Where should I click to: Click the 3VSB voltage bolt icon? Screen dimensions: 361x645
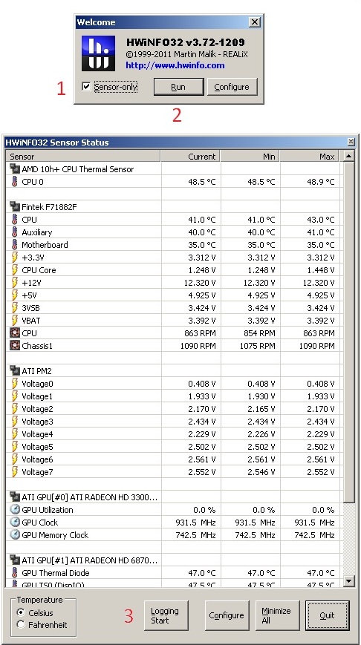[15, 308]
